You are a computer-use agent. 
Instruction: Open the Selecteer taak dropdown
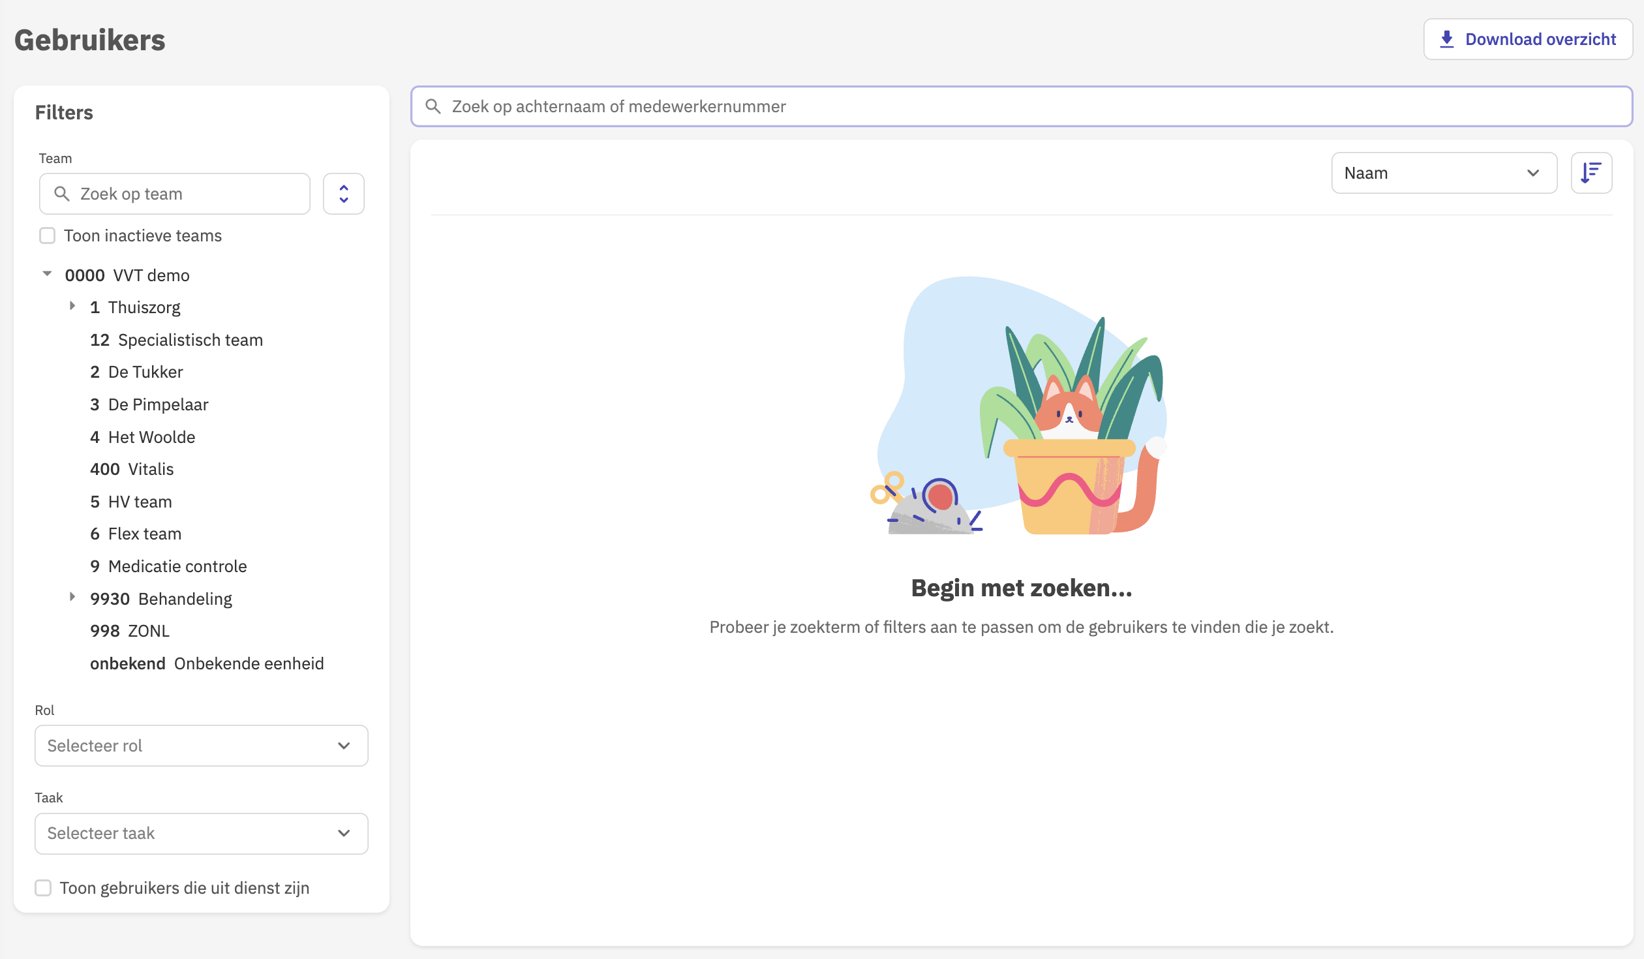click(x=201, y=833)
